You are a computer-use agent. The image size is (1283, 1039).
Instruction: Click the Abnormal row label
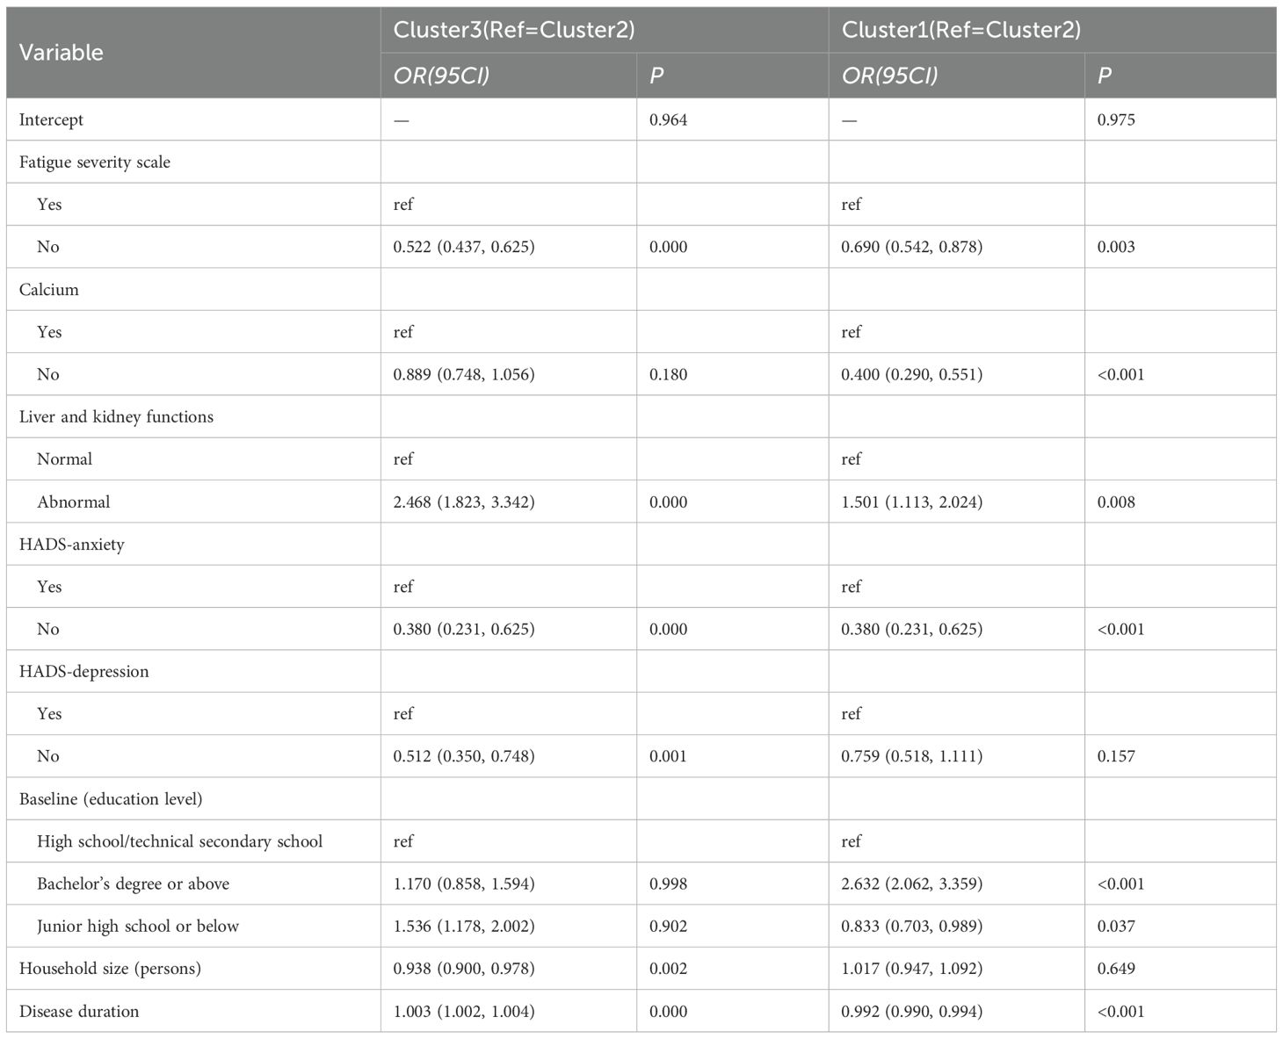(74, 501)
